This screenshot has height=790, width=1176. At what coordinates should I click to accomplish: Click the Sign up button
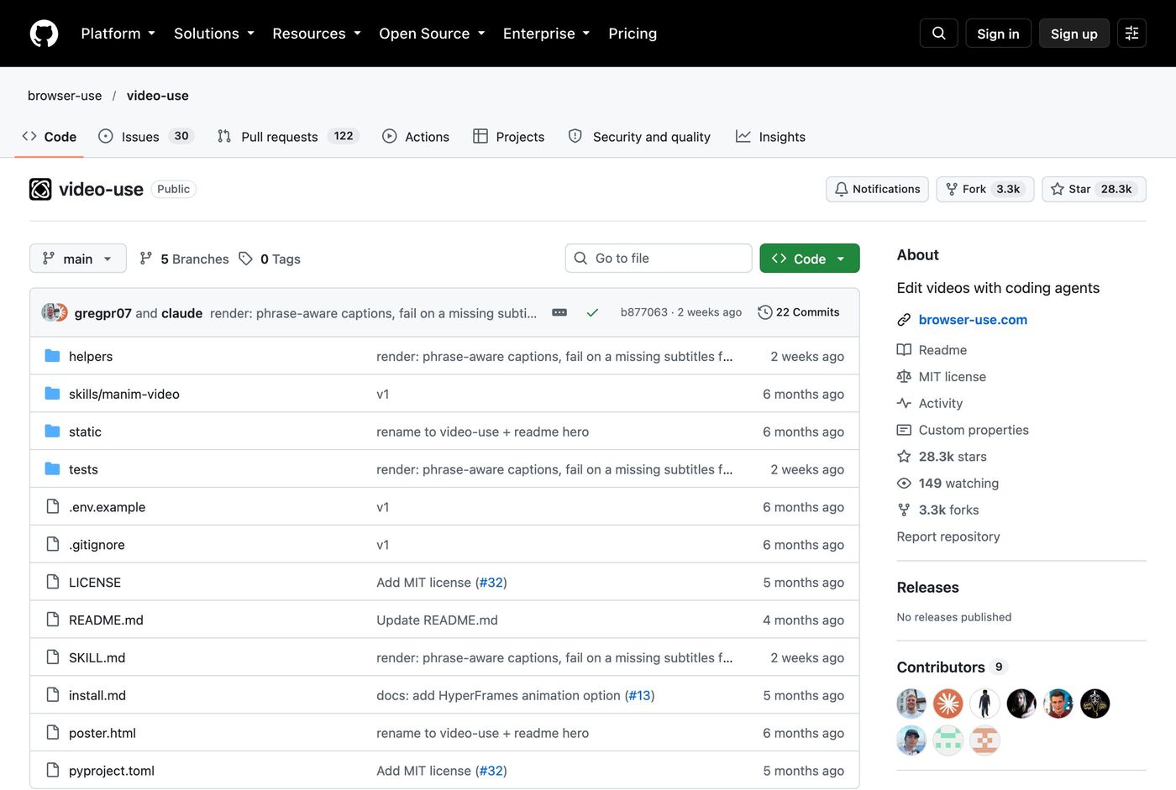point(1074,34)
